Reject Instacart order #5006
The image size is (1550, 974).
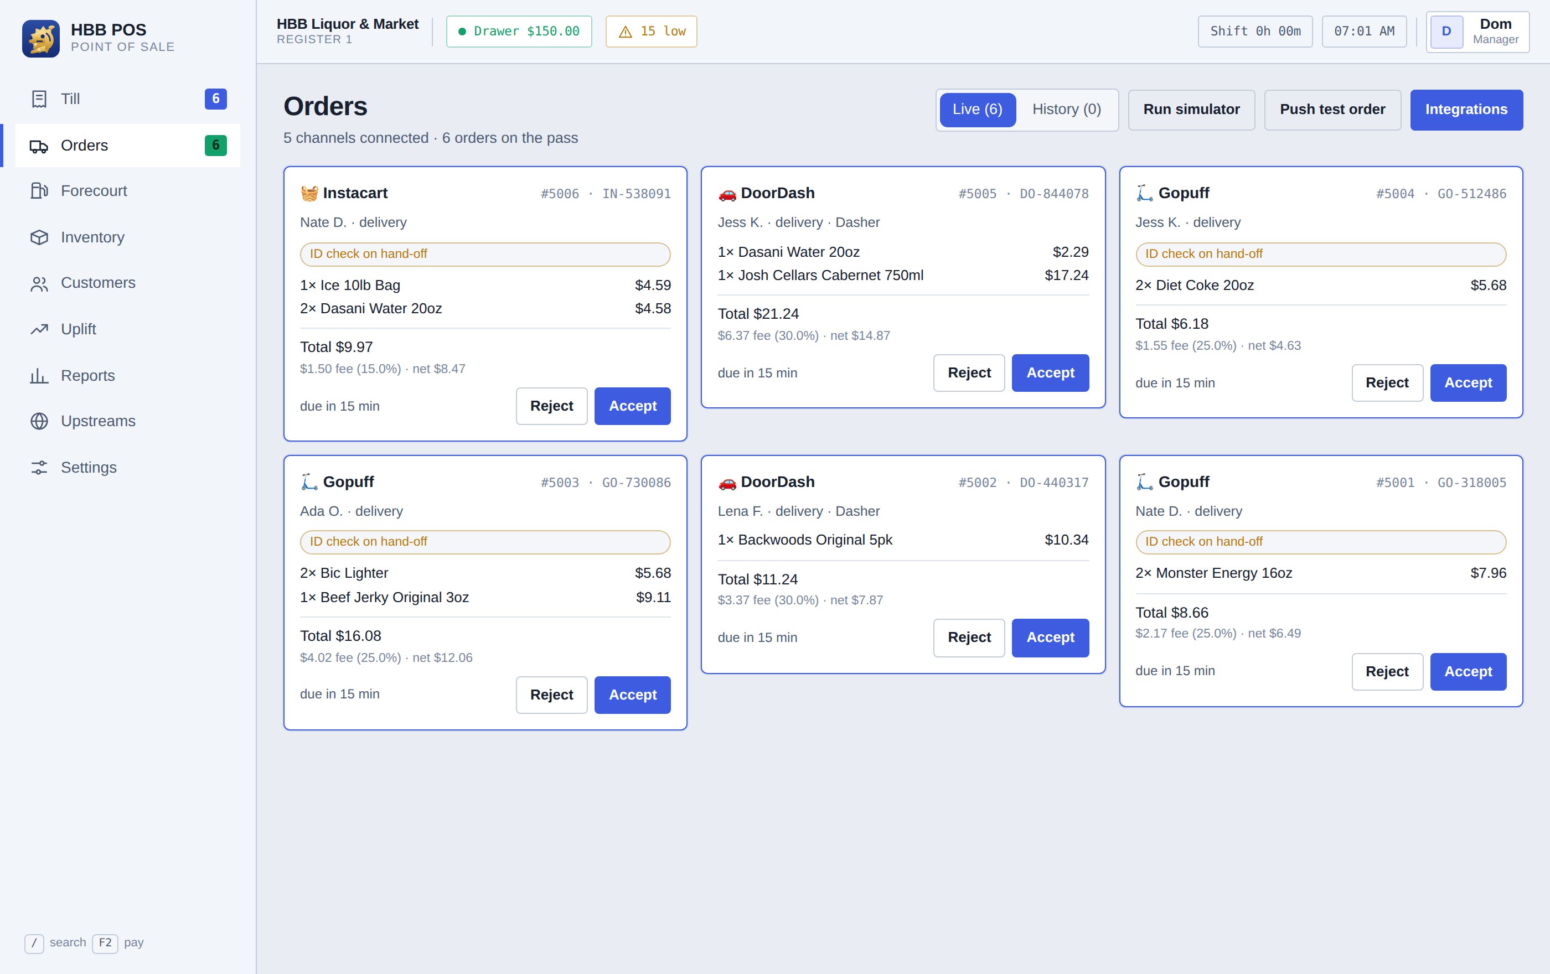click(x=552, y=406)
